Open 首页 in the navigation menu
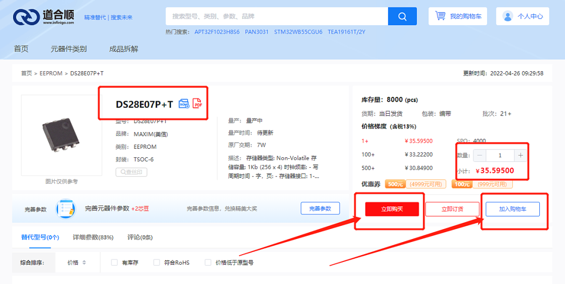 point(21,49)
